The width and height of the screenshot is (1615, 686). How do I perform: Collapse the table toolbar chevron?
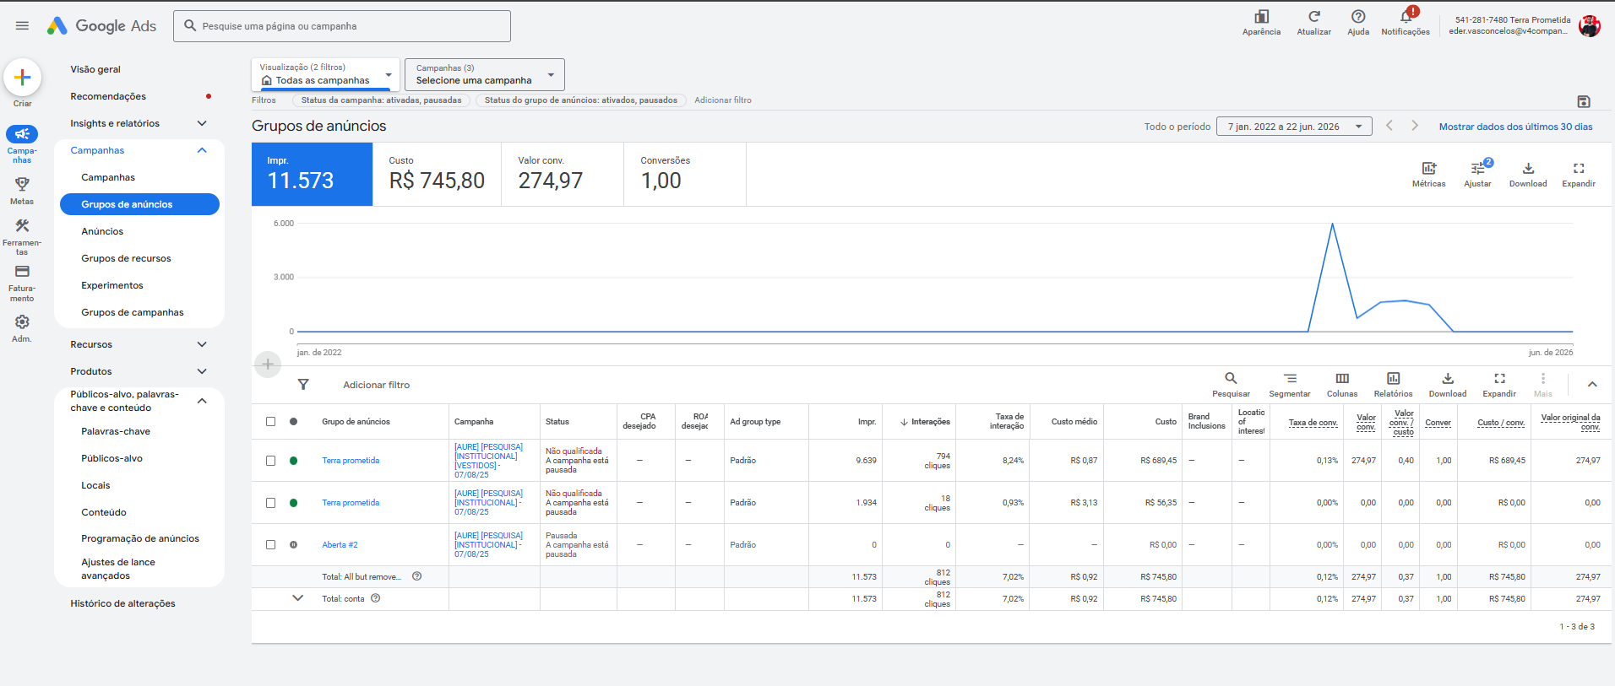[1592, 385]
